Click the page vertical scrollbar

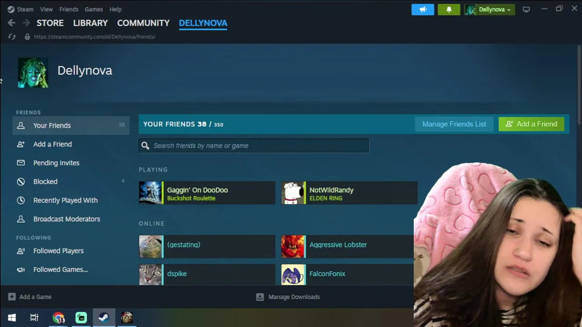click(579, 84)
